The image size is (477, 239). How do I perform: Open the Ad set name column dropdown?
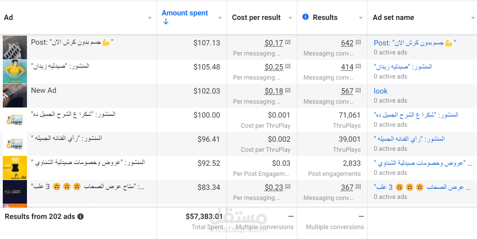coord(473,18)
